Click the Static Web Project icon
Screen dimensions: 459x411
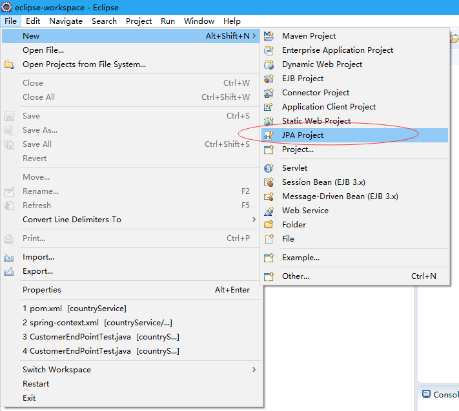[269, 121]
